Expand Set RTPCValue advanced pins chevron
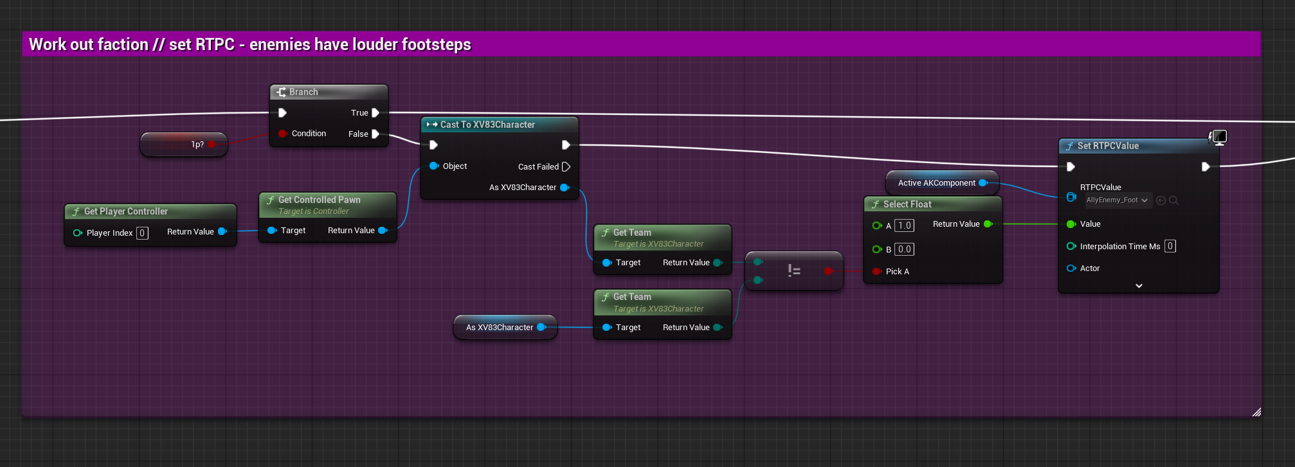1295x467 pixels. [1139, 286]
